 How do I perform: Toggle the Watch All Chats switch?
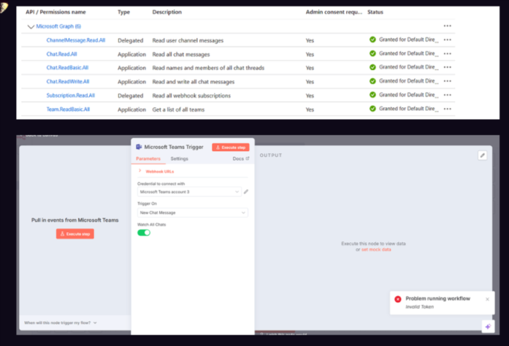pos(144,233)
